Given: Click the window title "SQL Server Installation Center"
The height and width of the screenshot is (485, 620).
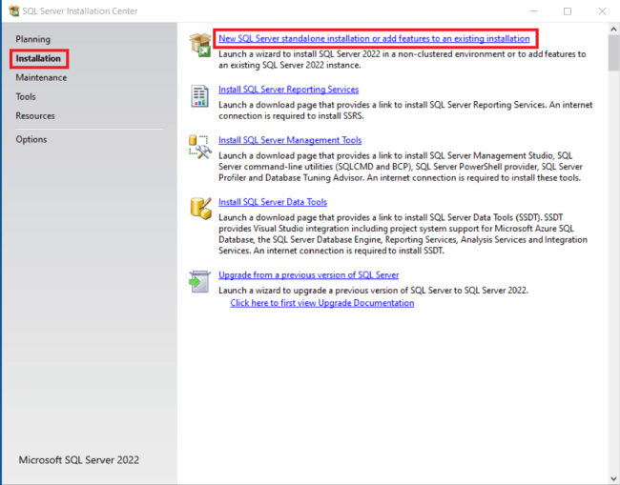Looking at the screenshot, I should pyautogui.click(x=80, y=11).
